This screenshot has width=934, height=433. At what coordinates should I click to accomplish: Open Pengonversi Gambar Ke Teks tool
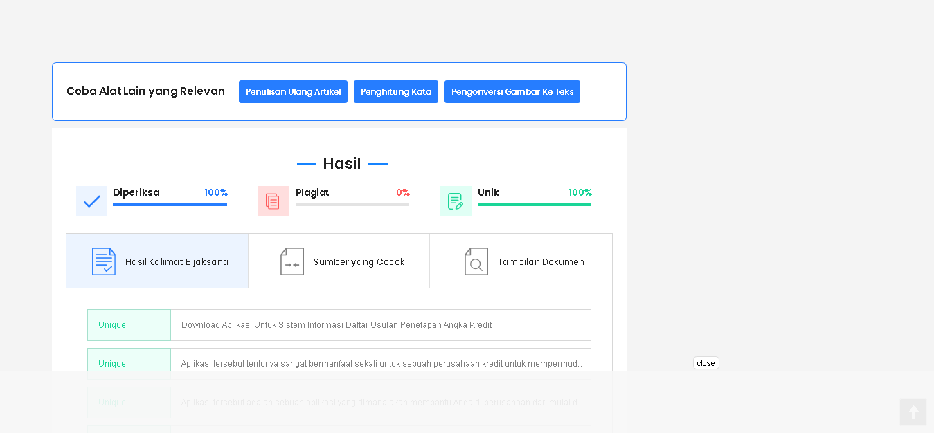click(512, 92)
